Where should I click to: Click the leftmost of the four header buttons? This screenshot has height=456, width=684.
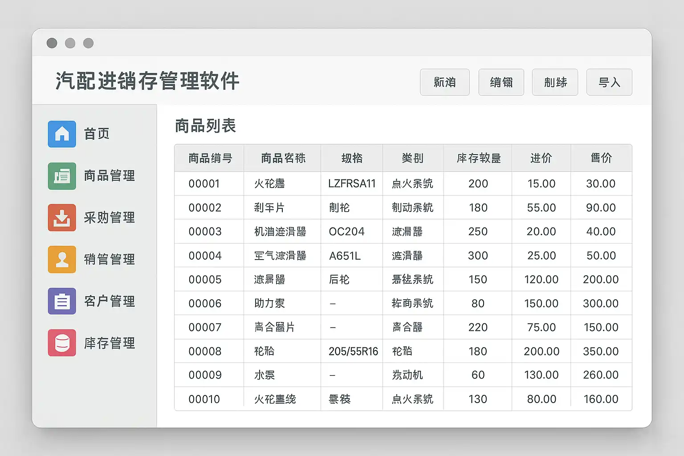[x=445, y=82]
